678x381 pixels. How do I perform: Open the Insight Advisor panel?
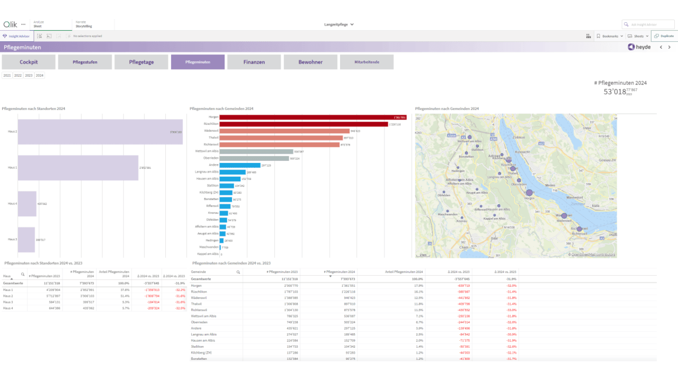(17, 36)
